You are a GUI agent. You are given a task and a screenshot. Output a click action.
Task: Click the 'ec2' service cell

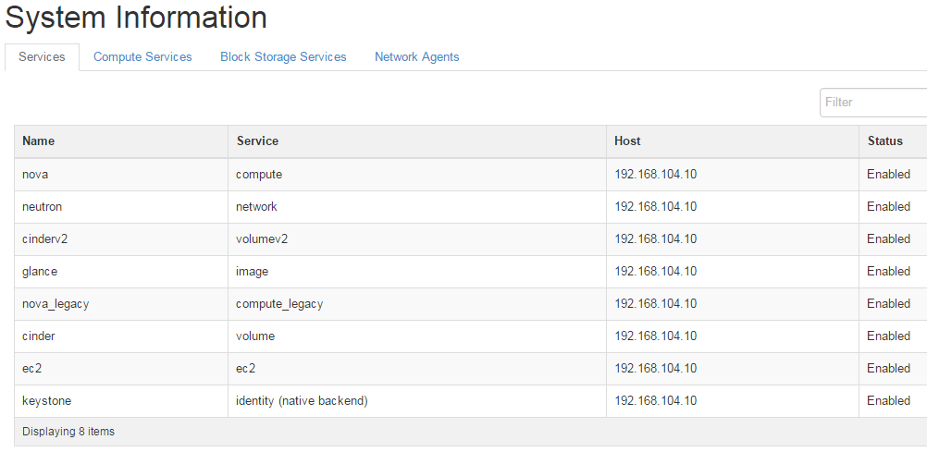(417, 369)
